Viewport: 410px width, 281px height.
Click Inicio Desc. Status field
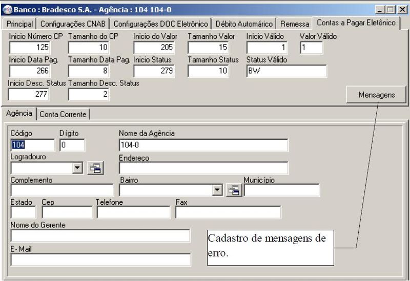(x=29, y=94)
